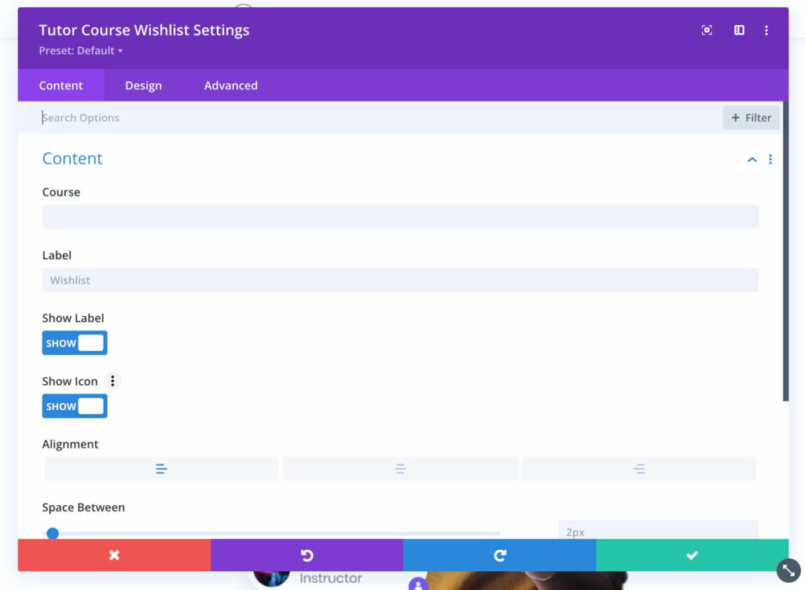
Task: Click the Filter button
Action: click(751, 118)
